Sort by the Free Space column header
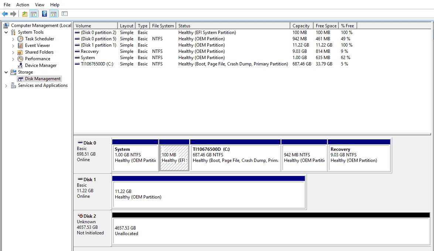The height and width of the screenshot is (251, 434). [326, 26]
